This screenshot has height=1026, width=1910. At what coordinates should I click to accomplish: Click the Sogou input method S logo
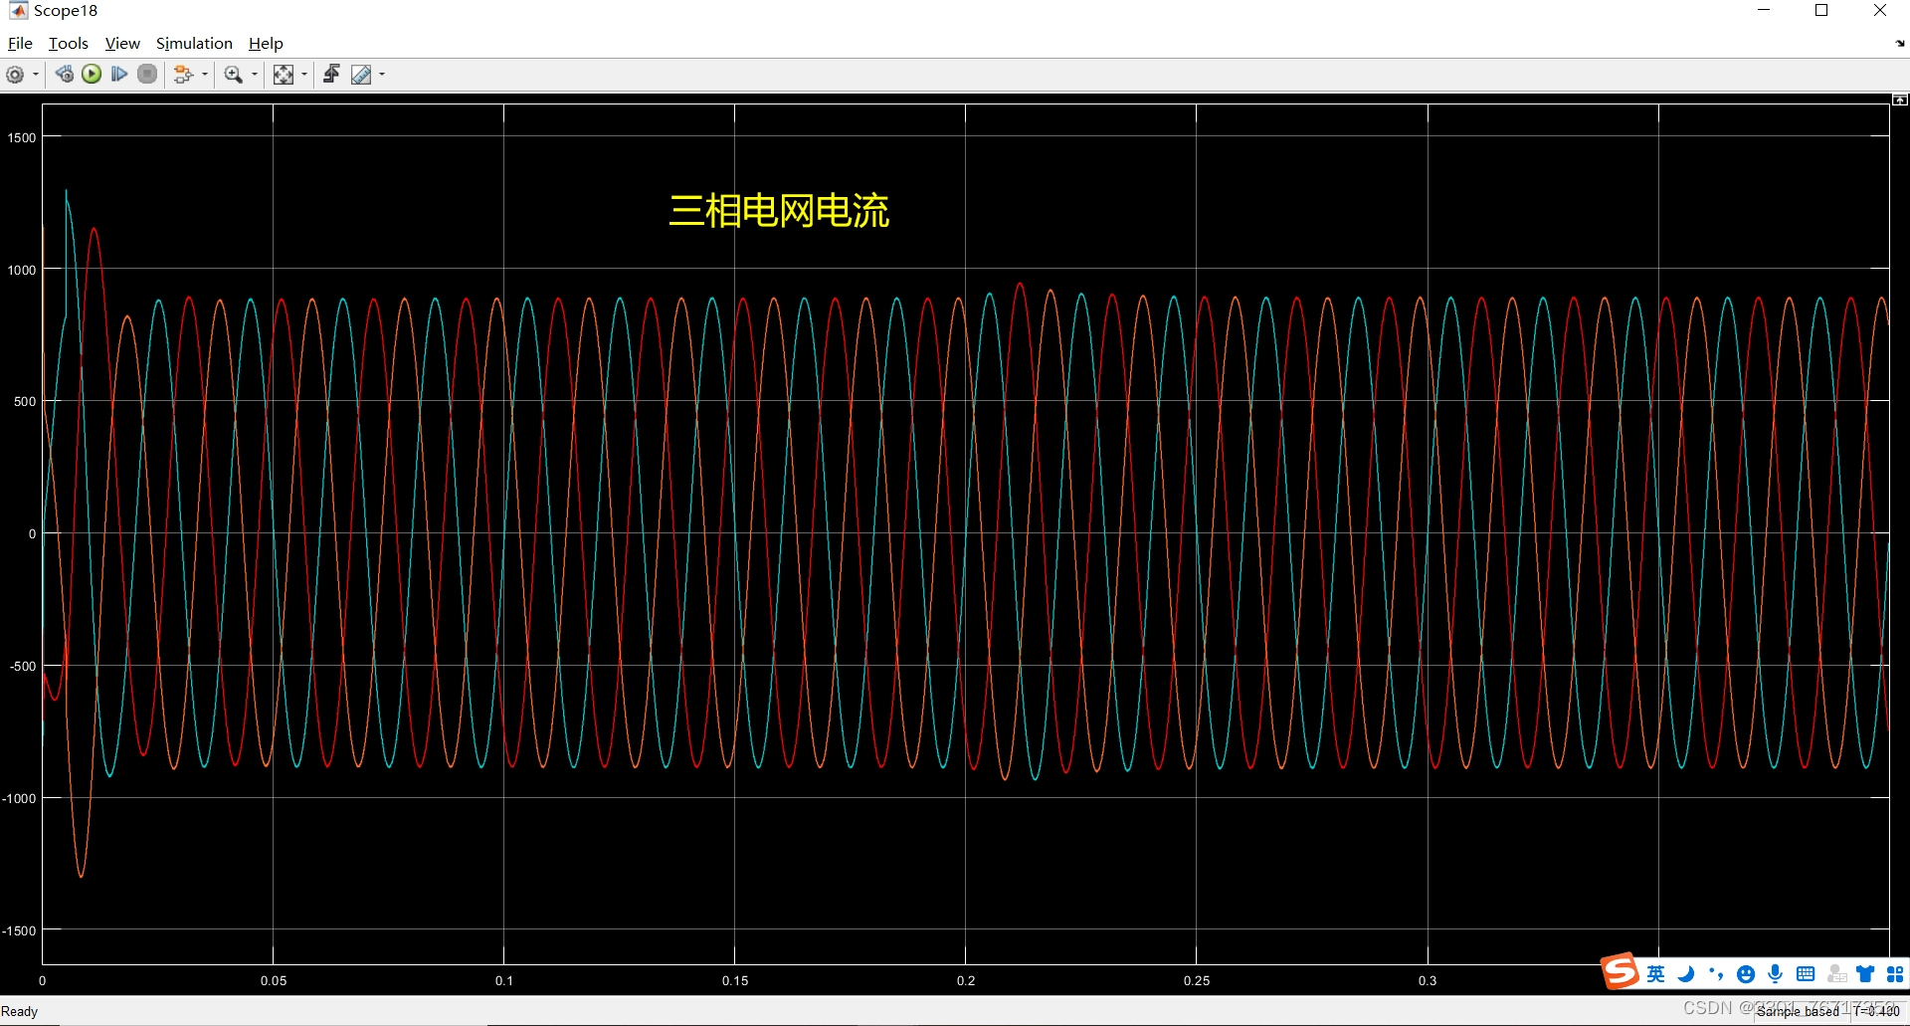pos(1620,971)
